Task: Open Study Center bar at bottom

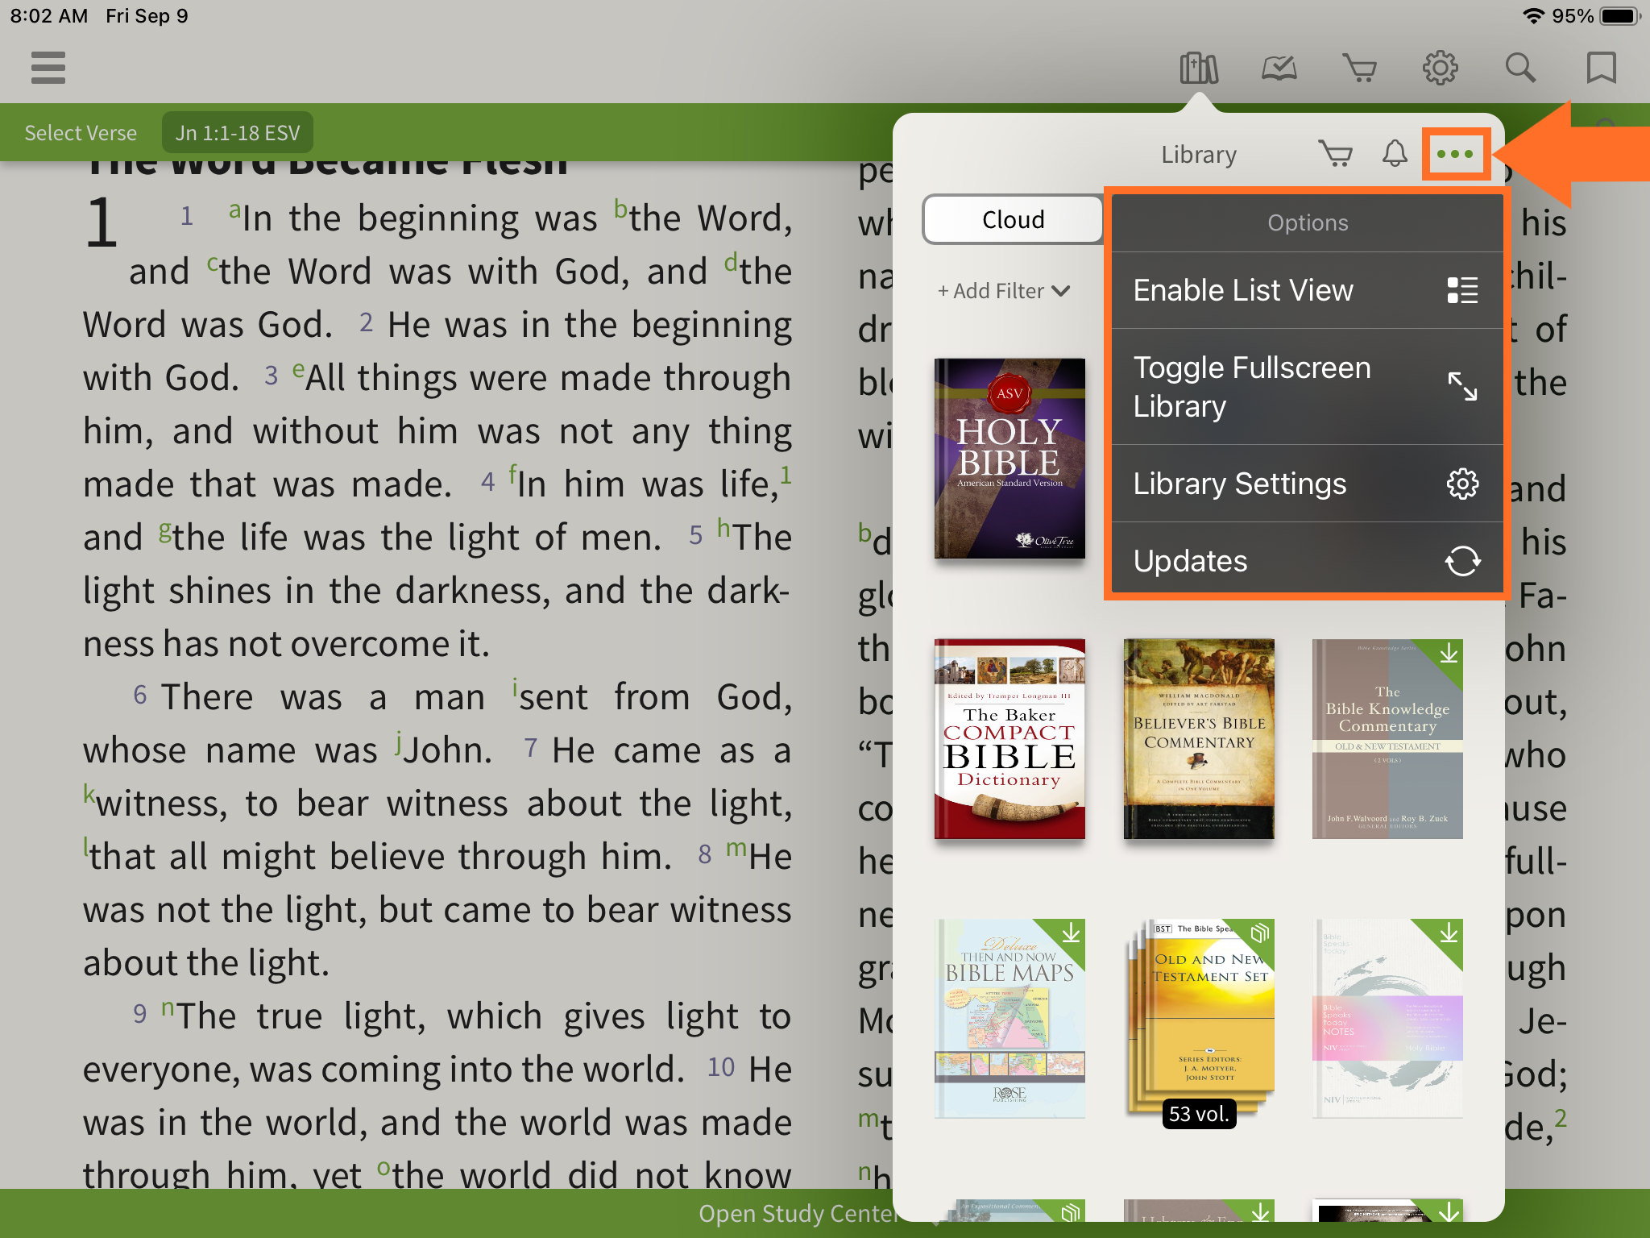Action: (x=798, y=1214)
